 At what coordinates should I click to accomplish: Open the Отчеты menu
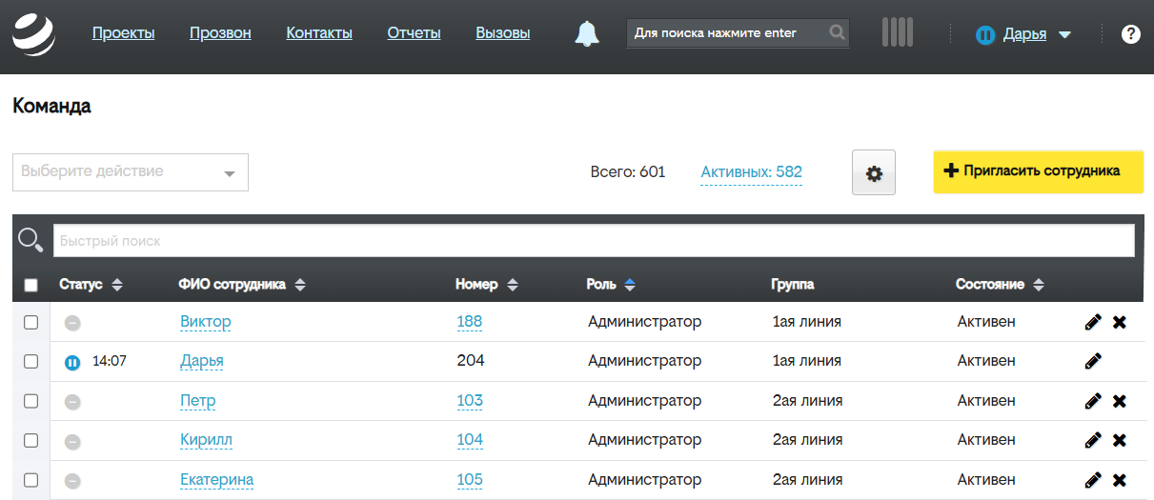tap(414, 33)
